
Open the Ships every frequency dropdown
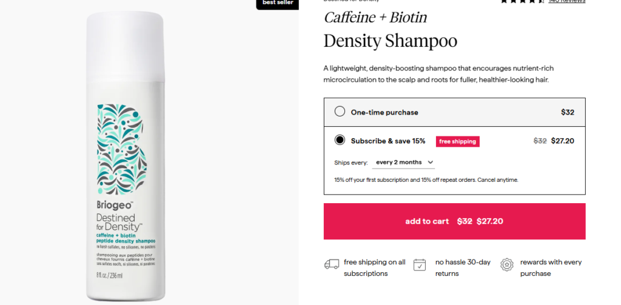click(404, 163)
